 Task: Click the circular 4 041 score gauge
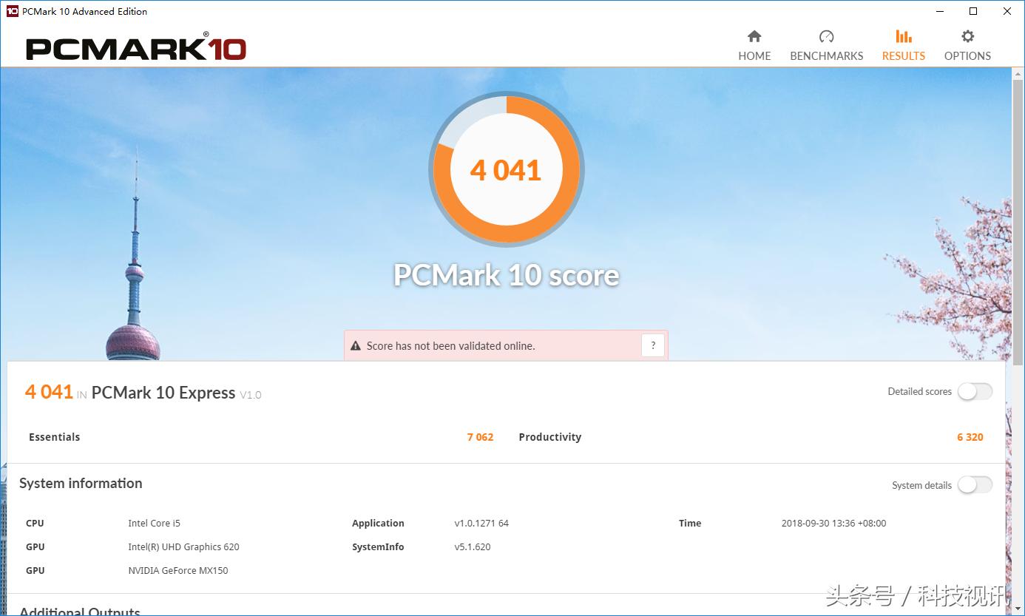pyautogui.click(x=507, y=170)
